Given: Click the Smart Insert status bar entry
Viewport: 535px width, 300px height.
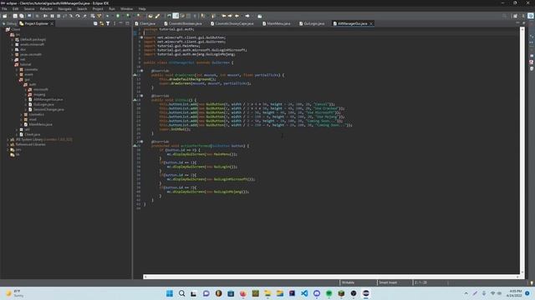Looking at the screenshot, I should 388,282.
